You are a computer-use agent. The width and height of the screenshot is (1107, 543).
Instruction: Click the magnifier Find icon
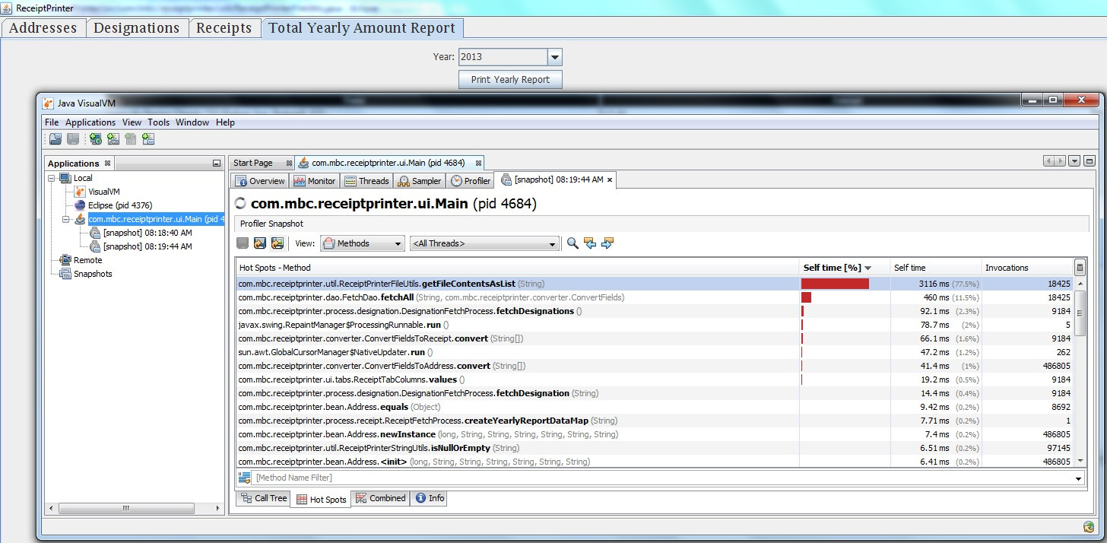[573, 243]
